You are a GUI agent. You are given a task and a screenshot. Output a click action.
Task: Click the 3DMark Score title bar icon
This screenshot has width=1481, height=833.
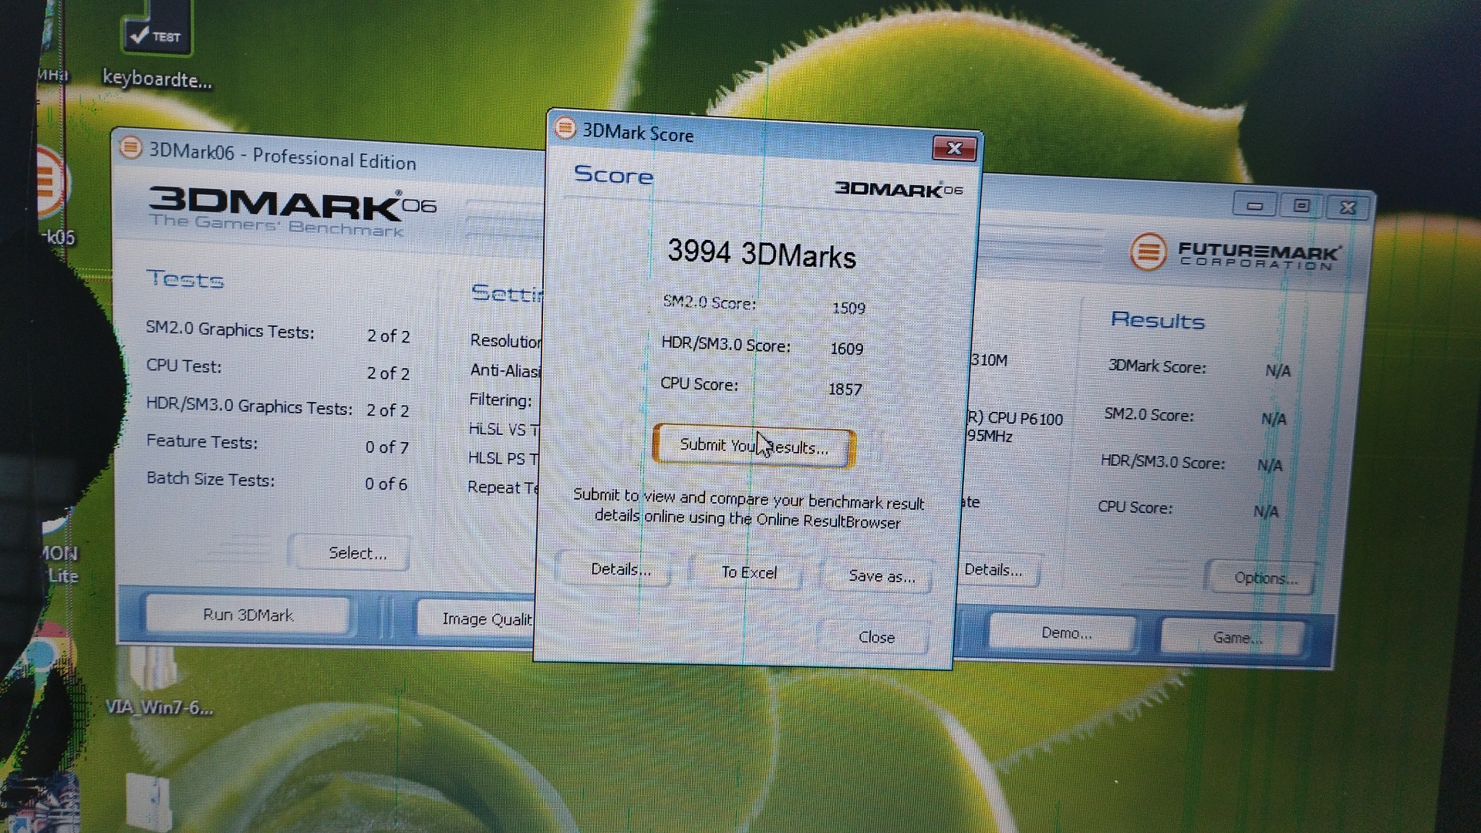(x=565, y=128)
